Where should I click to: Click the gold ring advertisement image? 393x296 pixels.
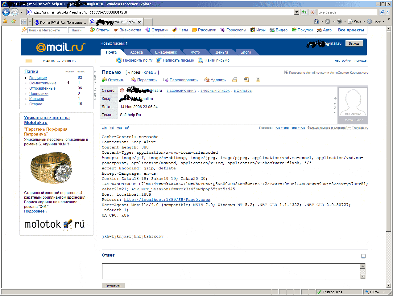51,168
